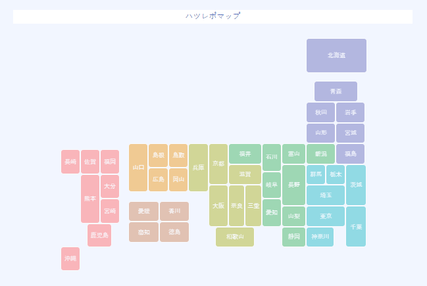Select 大阪 on the map
The image size is (427, 286).
coord(218,206)
